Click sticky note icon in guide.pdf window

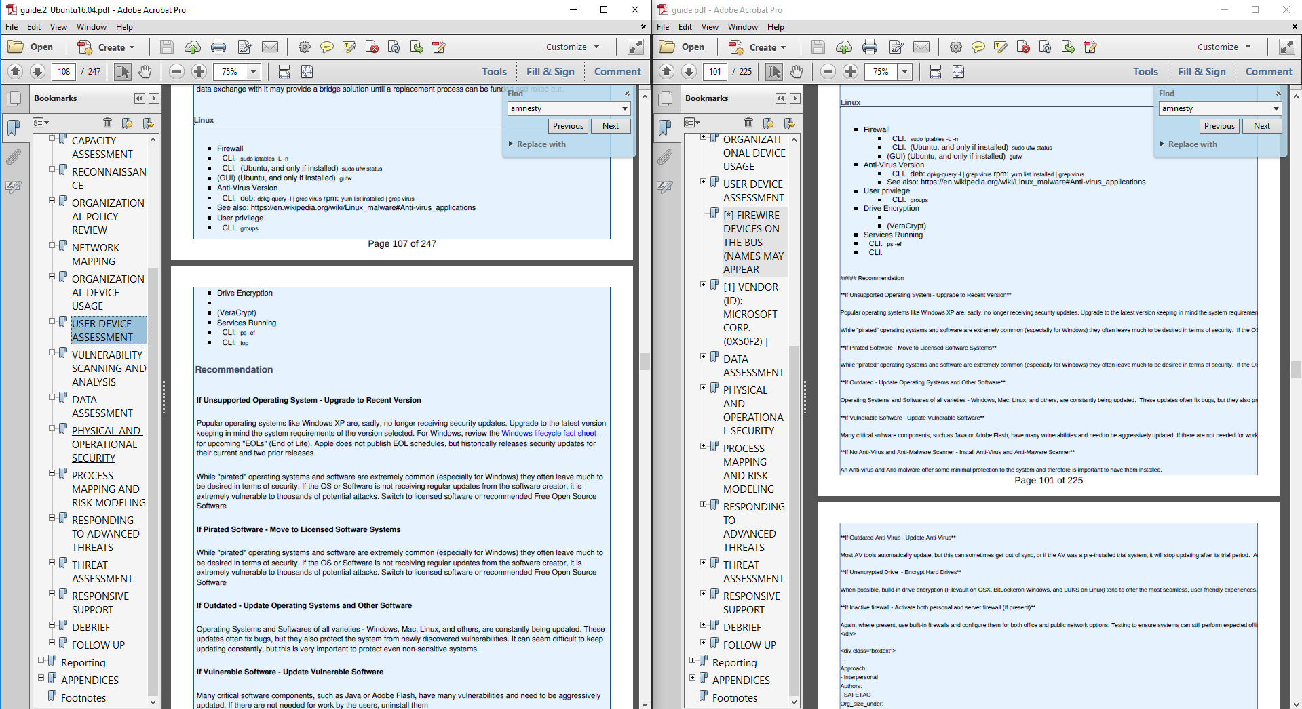click(978, 47)
